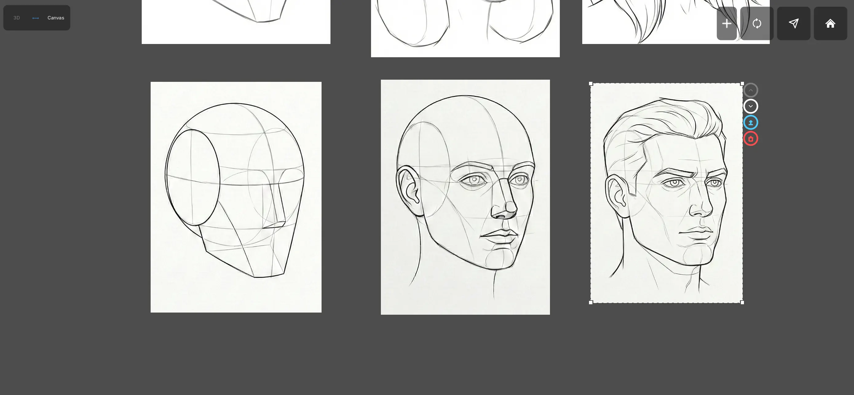Click the bottom-right selection resize handle
Image resolution: width=854 pixels, height=395 pixels.
pyautogui.click(x=742, y=302)
